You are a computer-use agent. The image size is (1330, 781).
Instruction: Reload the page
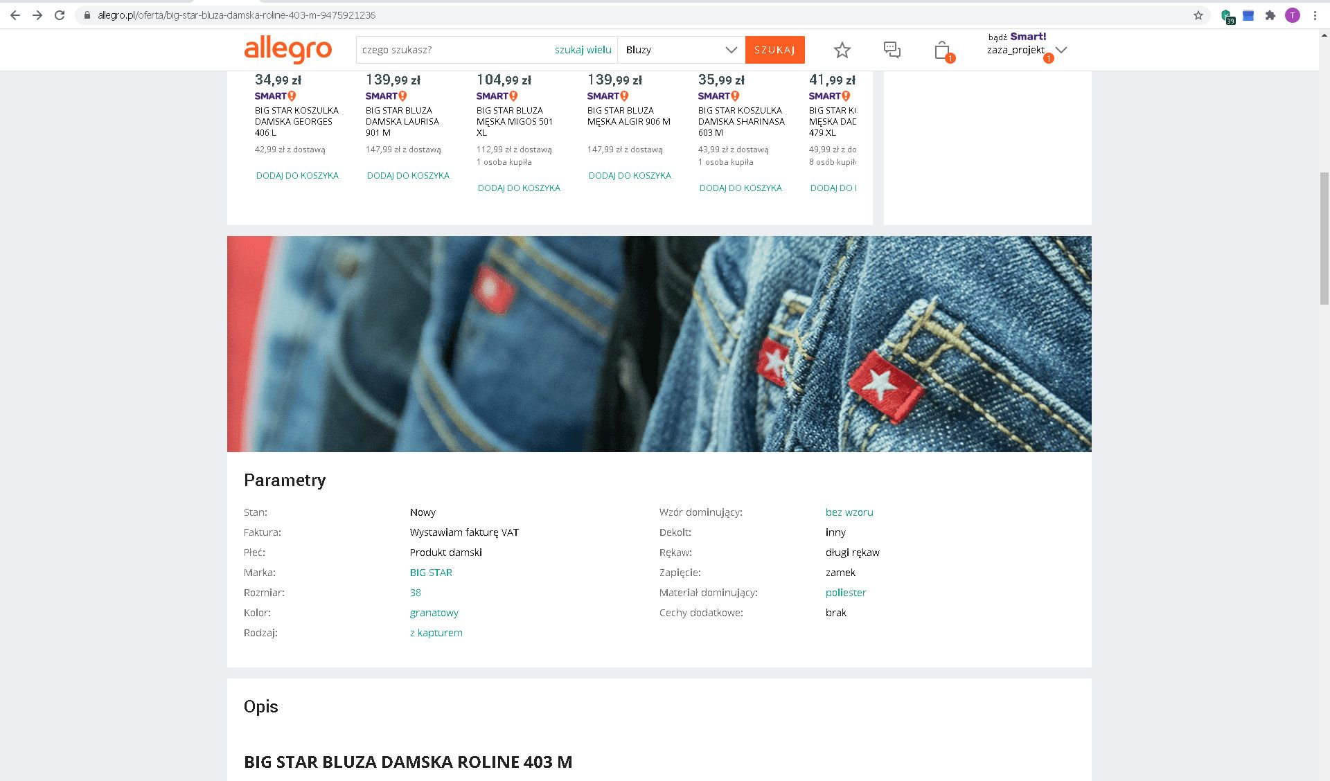(x=60, y=15)
